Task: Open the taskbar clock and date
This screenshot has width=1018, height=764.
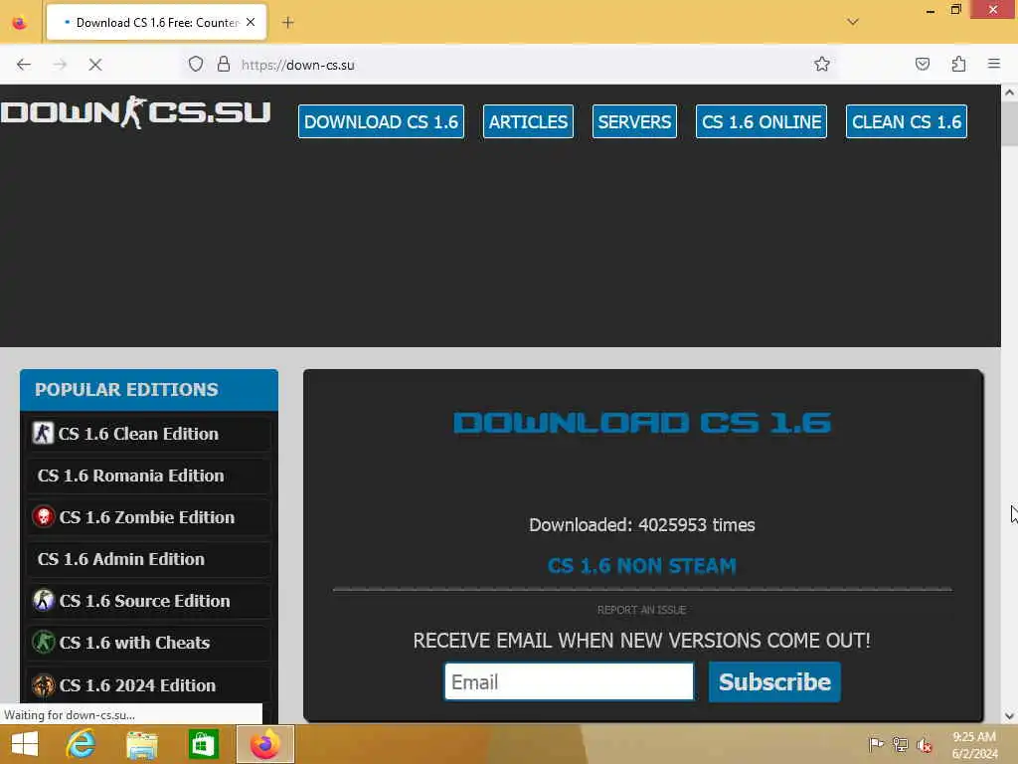Action: point(974,745)
